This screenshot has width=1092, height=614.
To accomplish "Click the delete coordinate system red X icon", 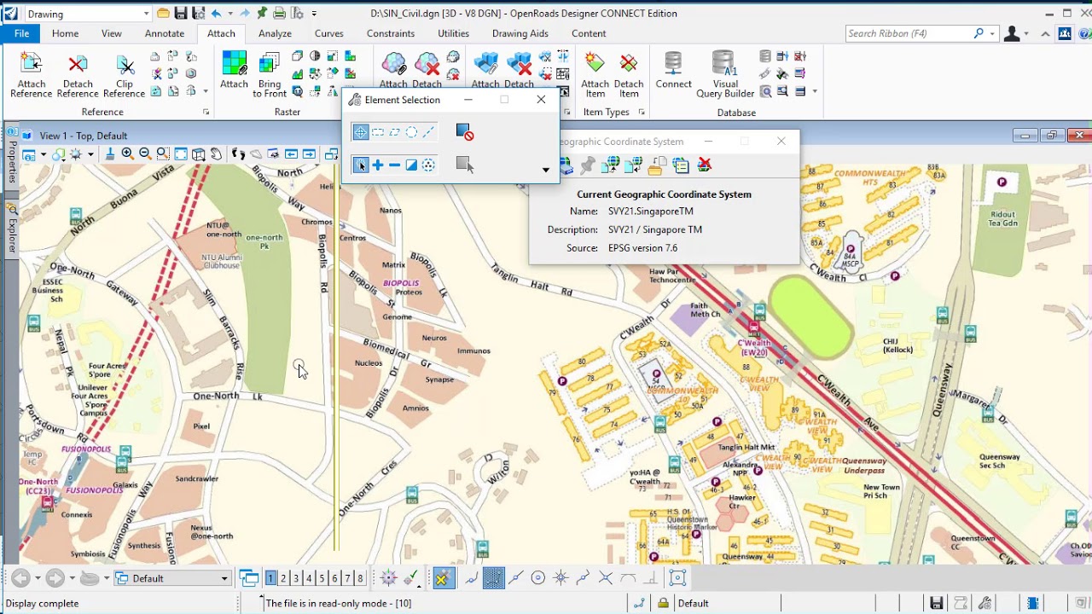I will [x=704, y=165].
